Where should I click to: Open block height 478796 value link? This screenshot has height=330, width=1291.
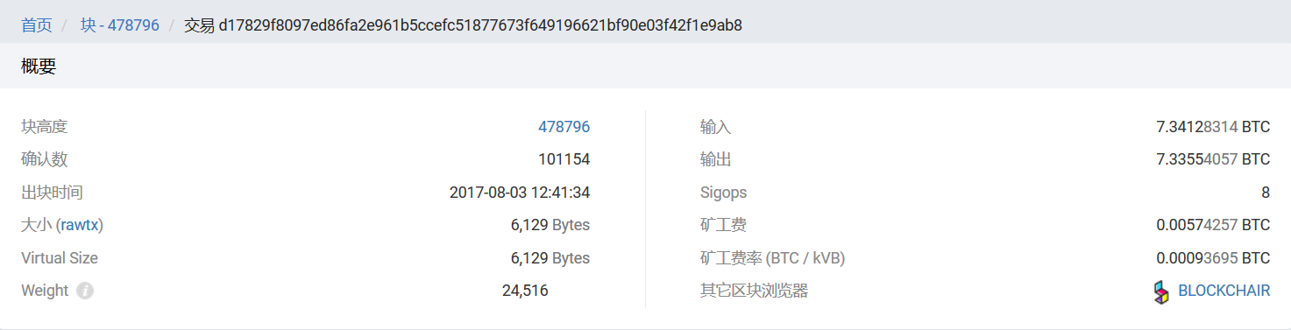pos(564,127)
